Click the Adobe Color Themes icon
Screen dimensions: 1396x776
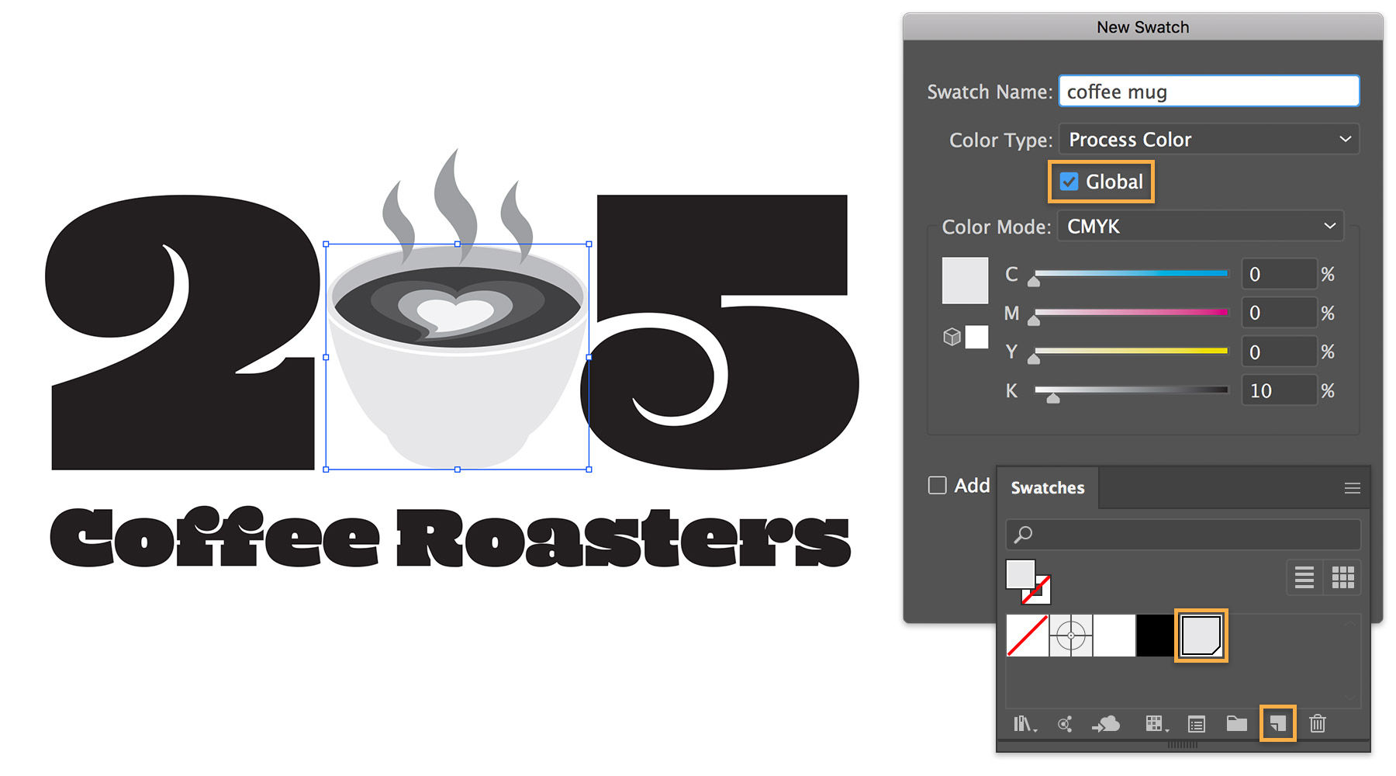[x=1066, y=724]
